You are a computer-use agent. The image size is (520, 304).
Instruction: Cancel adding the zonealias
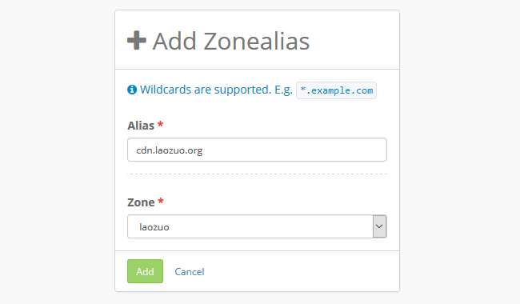point(190,272)
